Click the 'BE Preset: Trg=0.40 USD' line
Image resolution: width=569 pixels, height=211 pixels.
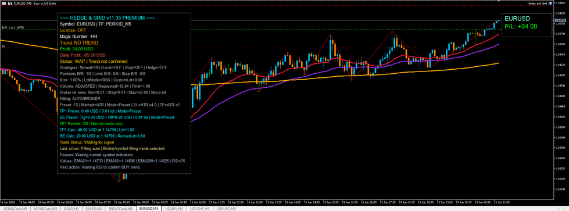pos(117,117)
